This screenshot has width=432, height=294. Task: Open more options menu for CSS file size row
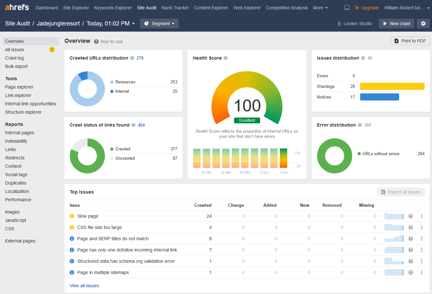tap(421, 227)
